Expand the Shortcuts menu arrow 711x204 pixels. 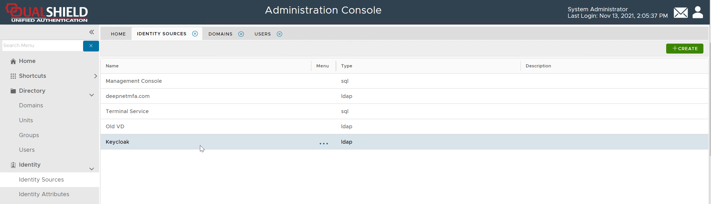(95, 76)
